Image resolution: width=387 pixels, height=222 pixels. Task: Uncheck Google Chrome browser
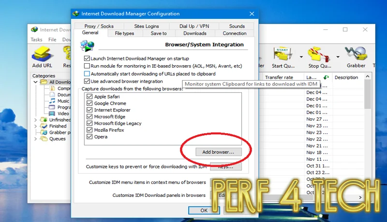pyautogui.click(x=89, y=103)
